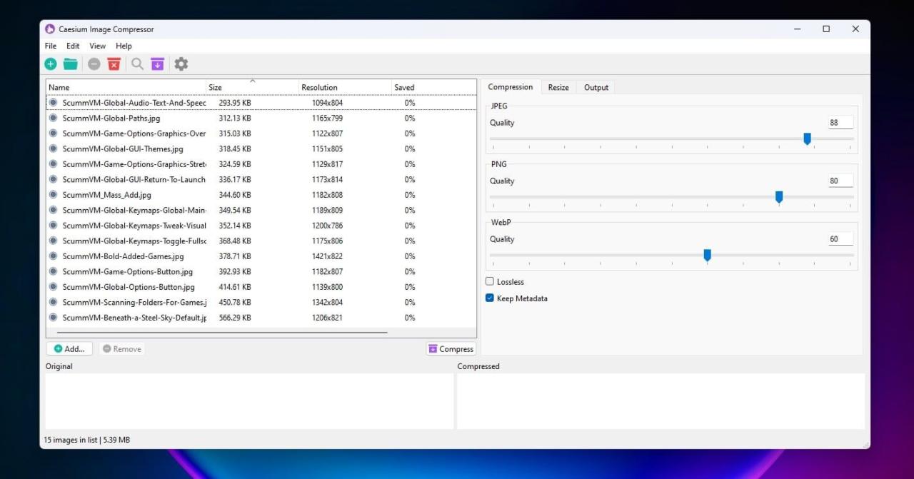Click status icon of ScummVM-Bold-Added-Games.jpg row
The image size is (914, 479).
pos(53,256)
